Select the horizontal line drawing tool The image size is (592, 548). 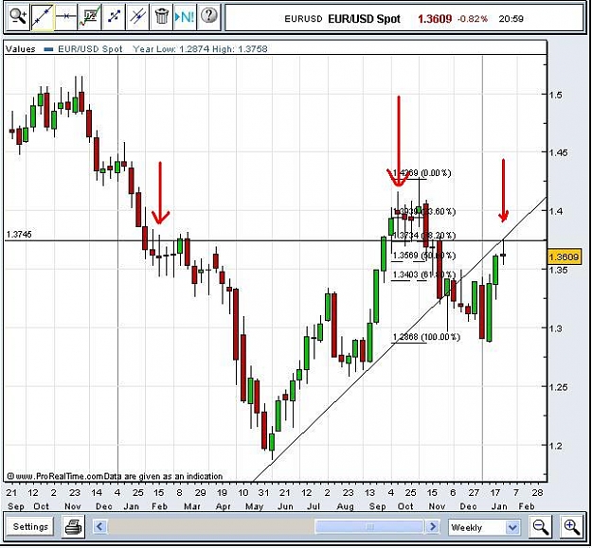[65, 17]
